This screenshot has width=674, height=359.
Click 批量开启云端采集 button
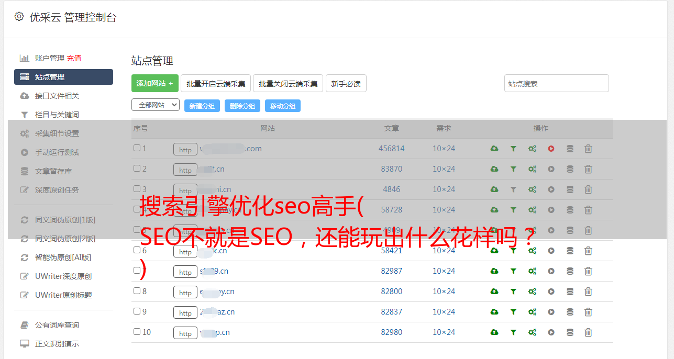(216, 83)
